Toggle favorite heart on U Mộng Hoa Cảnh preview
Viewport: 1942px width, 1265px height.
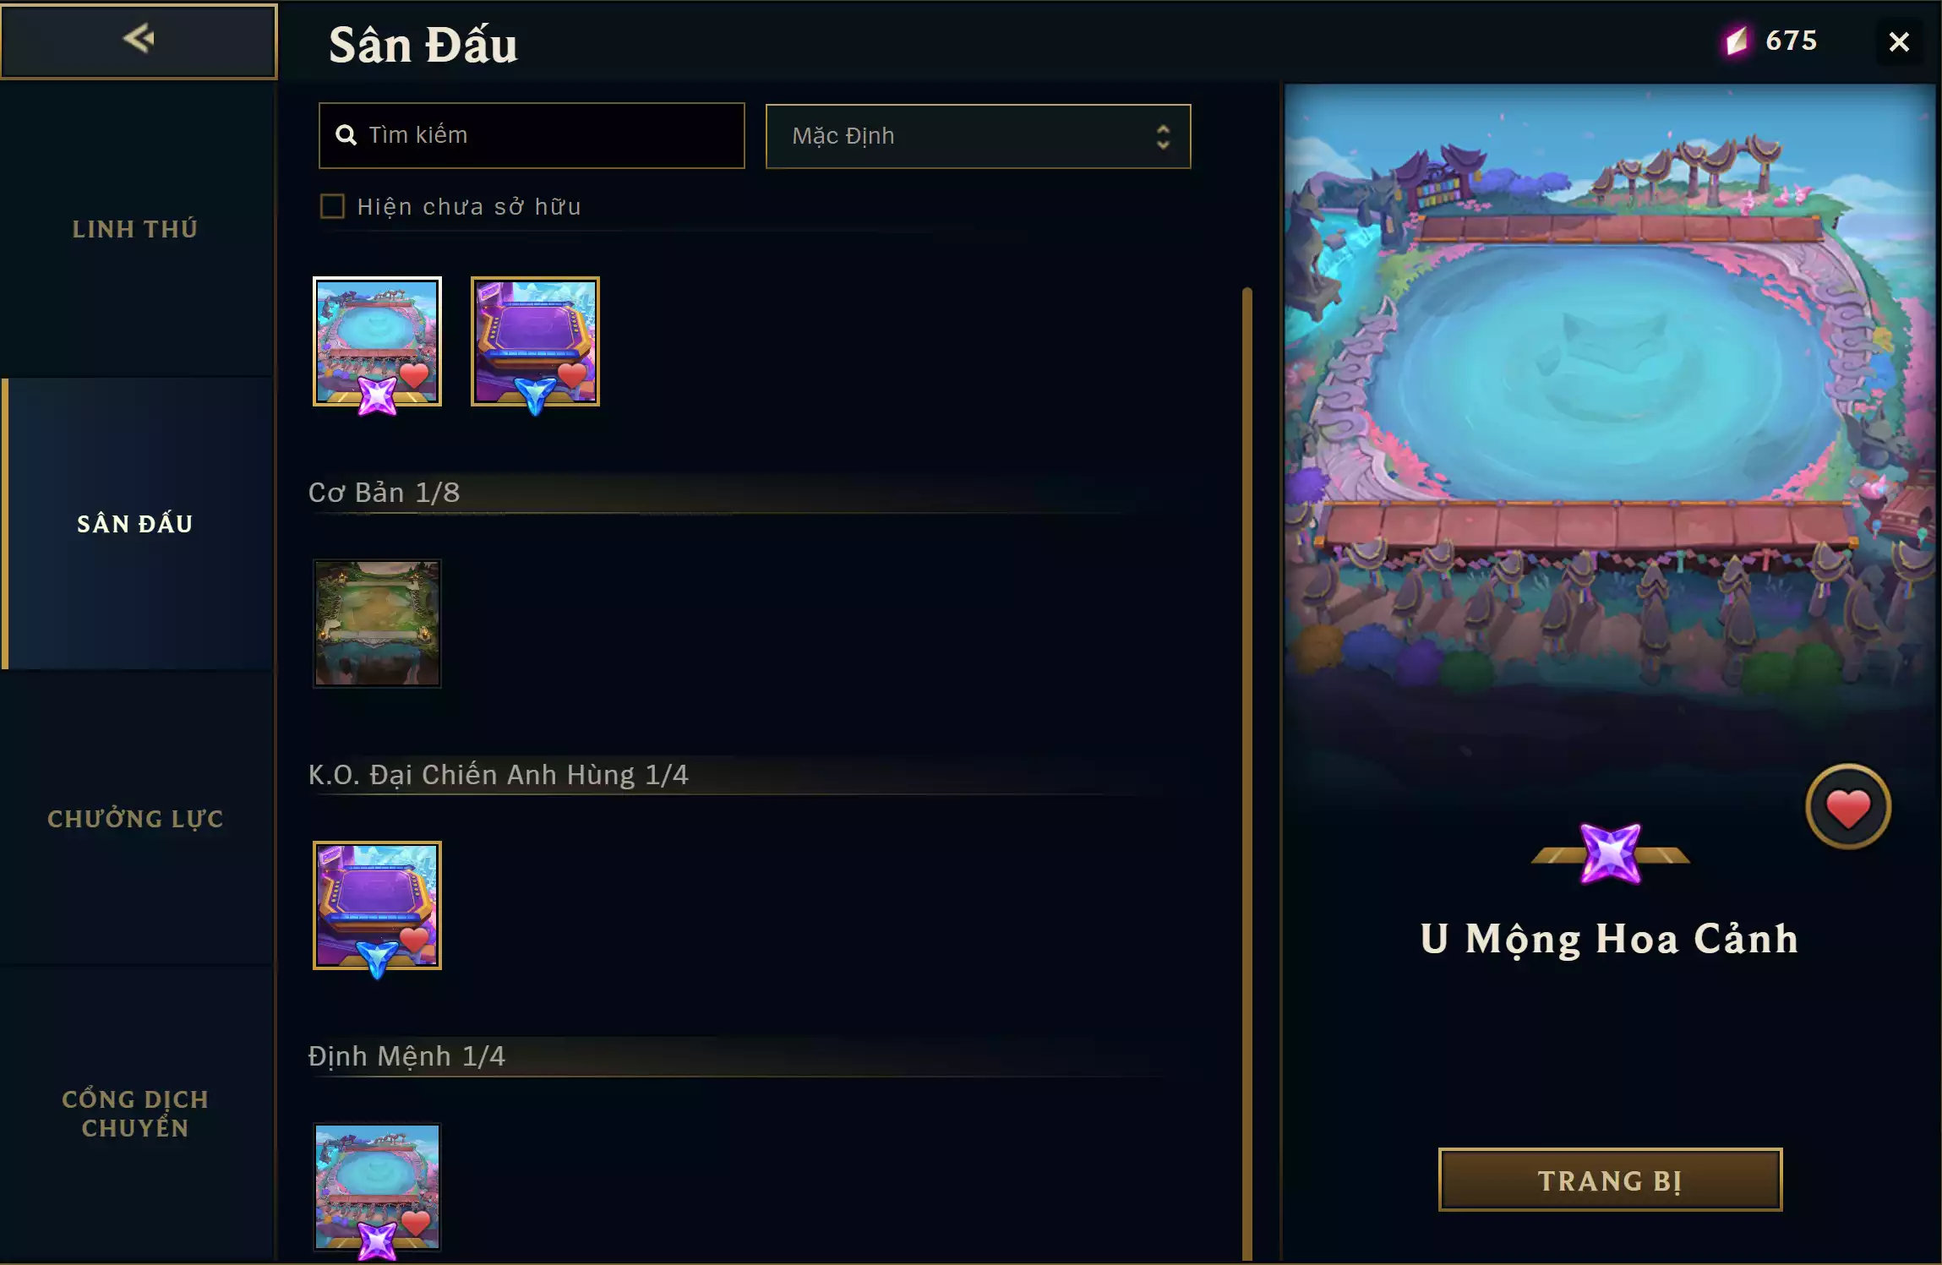(x=1848, y=807)
